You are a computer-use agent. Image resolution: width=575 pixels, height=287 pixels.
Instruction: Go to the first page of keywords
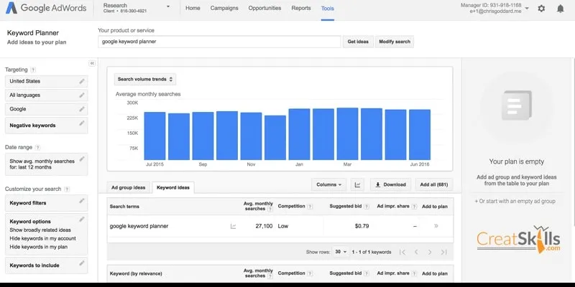402,253
